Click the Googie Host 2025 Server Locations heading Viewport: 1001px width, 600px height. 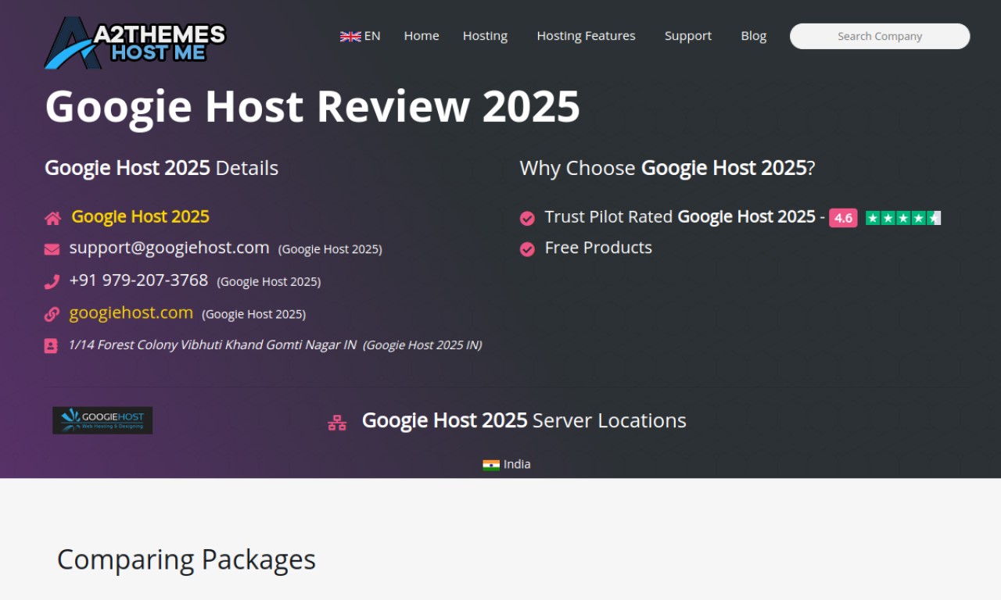pos(524,420)
